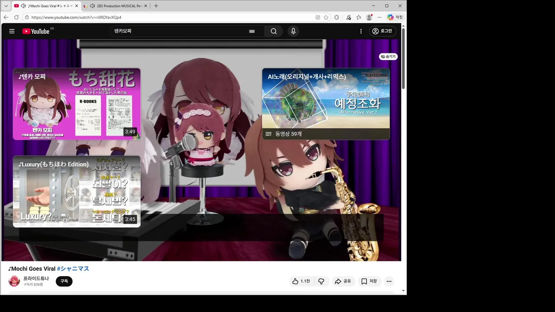
Task: Open the browser profile avatar
Action: (369, 17)
